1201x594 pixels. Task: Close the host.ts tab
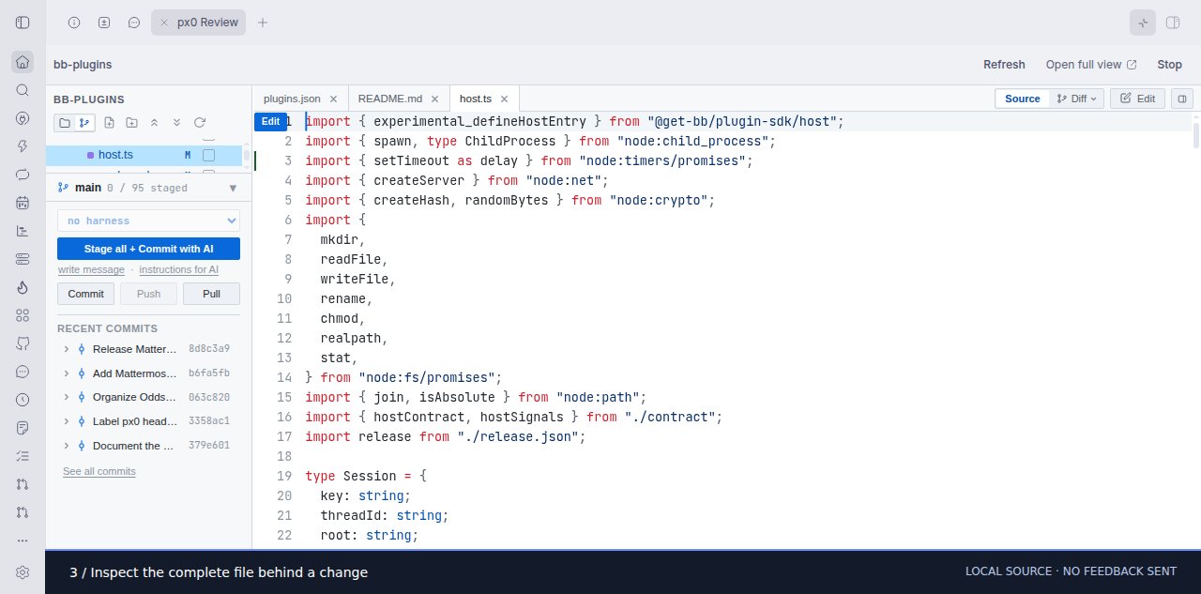pyautogui.click(x=504, y=99)
